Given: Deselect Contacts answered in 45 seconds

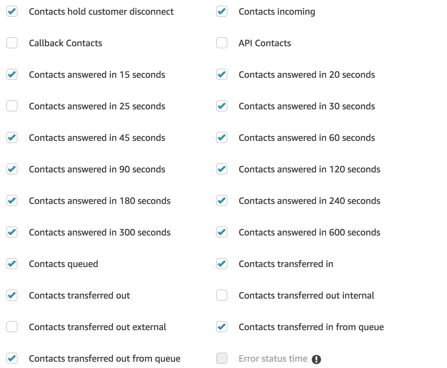Looking at the screenshot, I should pyautogui.click(x=12, y=137).
